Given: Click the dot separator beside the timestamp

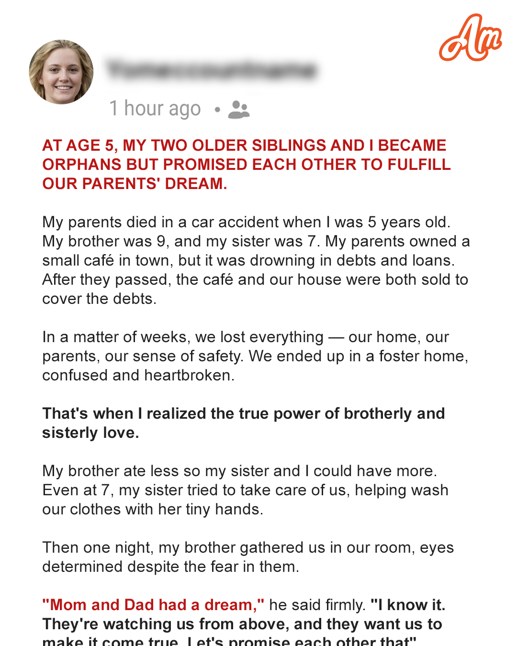Looking at the screenshot, I should (x=217, y=110).
